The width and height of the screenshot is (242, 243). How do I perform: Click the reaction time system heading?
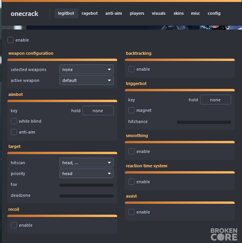click(147, 166)
